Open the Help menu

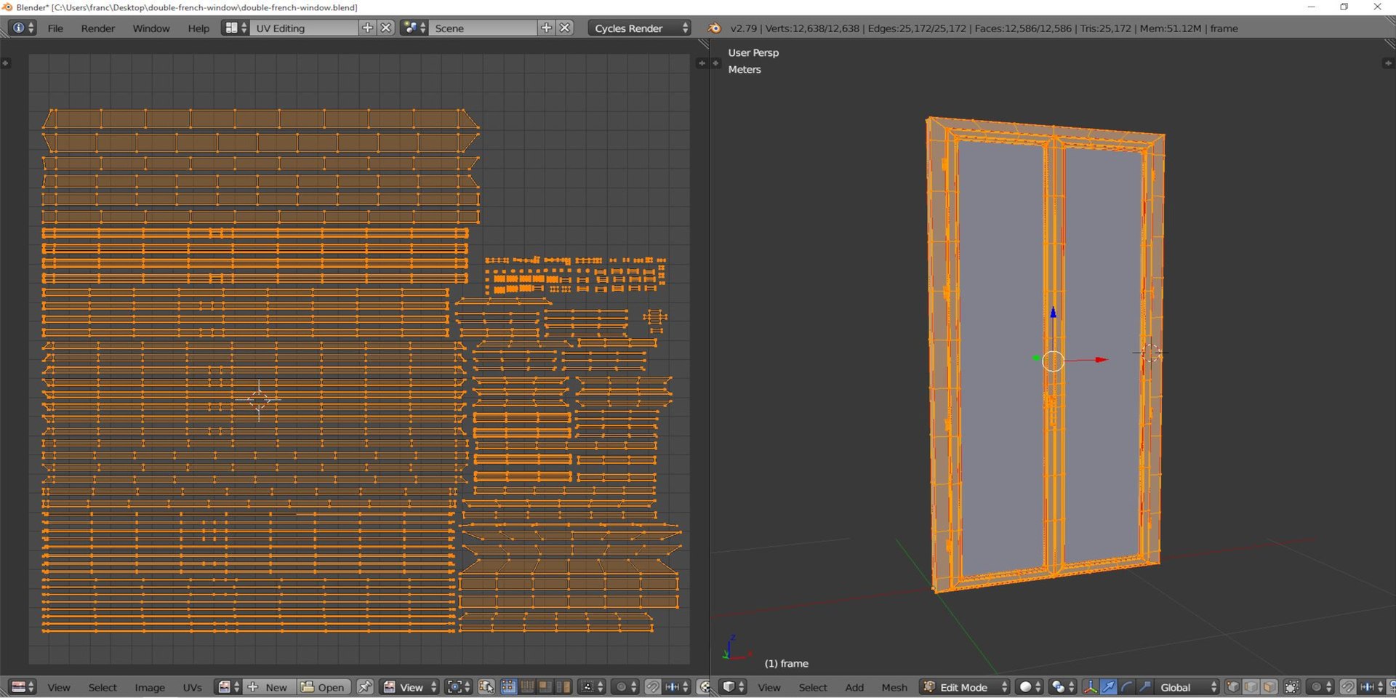(x=198, y=28)
